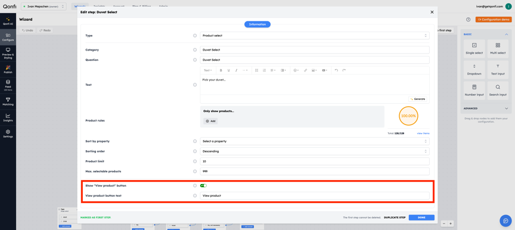
Task: Open the Type dropdown showing Product select
Action: [315, 35]
